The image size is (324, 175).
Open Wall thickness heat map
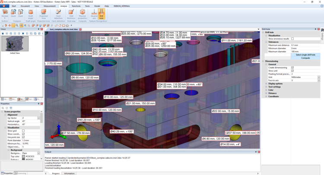pyautogui.click(x=71, y=14)
